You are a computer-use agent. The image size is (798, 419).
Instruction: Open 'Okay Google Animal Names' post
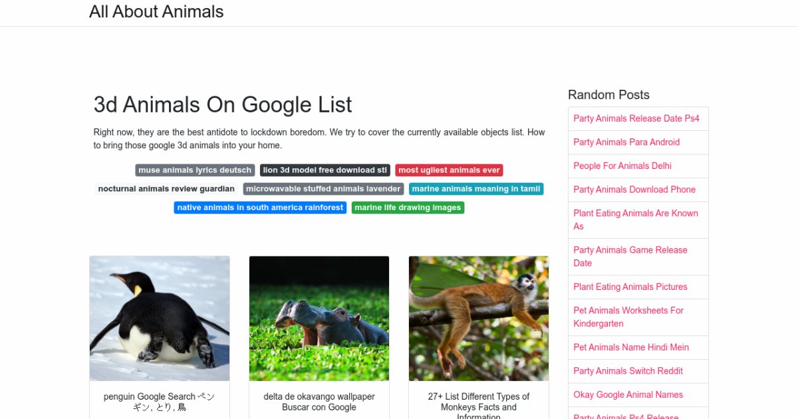(x=628, y=394)
